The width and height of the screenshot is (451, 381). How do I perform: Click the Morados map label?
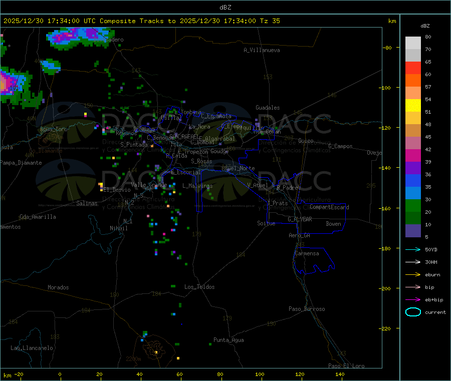58,287
